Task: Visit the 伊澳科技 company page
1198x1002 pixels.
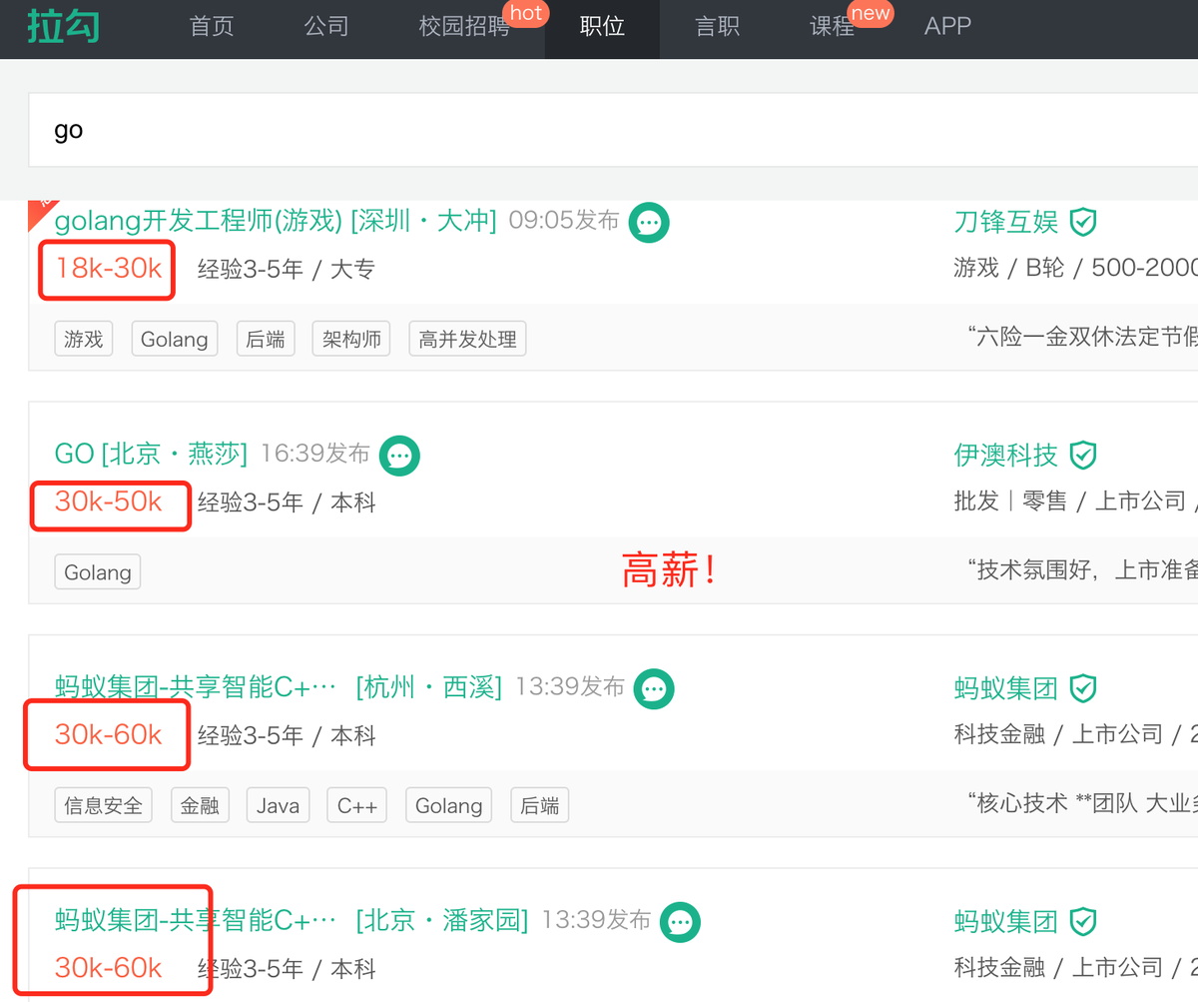Action: coord(1005,456)
